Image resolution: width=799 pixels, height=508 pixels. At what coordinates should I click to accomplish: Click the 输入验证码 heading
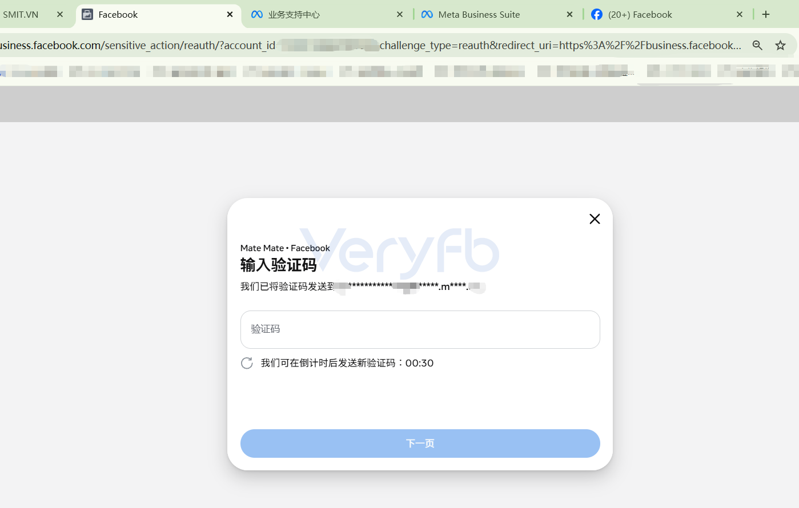(278, 265)
